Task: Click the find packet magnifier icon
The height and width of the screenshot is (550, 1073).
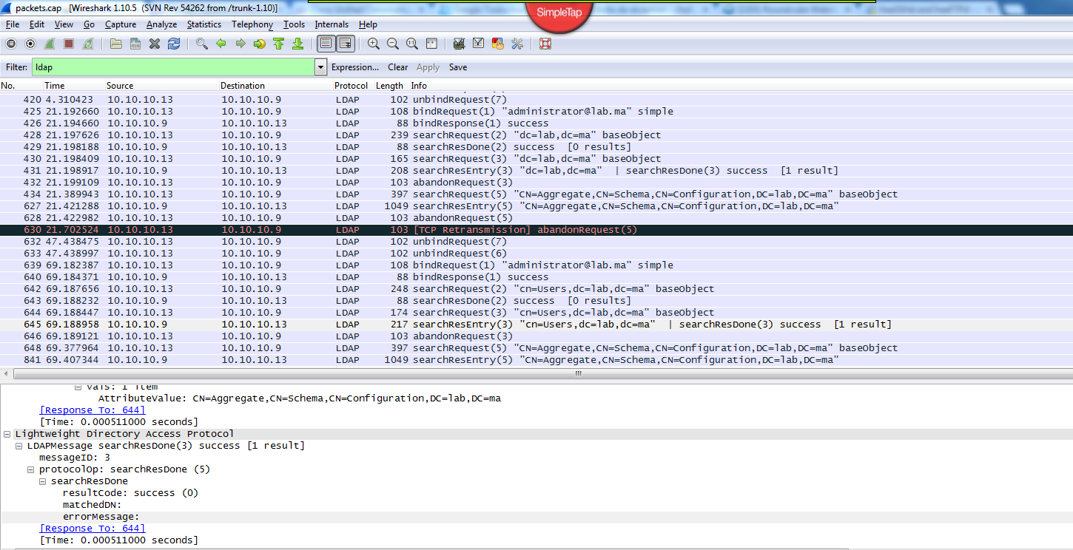Action: [202, 44]
